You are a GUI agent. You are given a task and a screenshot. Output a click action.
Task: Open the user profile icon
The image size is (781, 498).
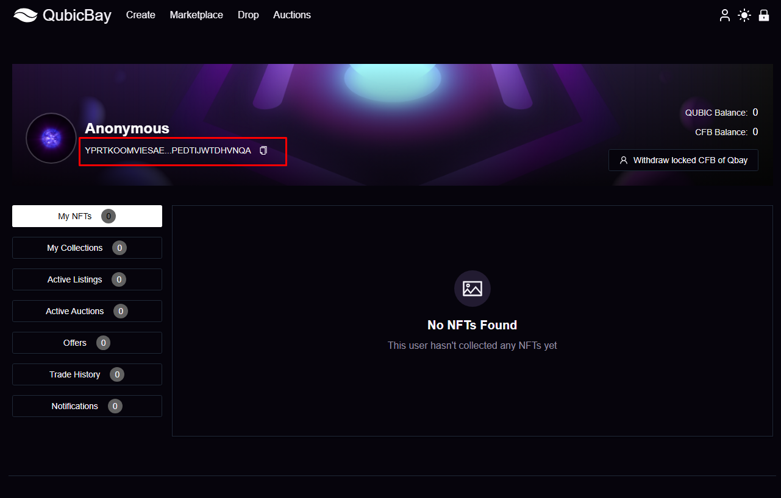(724, 15)
